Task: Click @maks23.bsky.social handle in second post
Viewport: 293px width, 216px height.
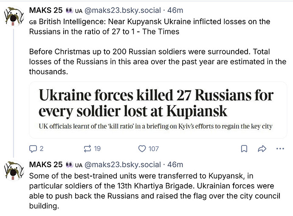Action: (x=121, y=164)
